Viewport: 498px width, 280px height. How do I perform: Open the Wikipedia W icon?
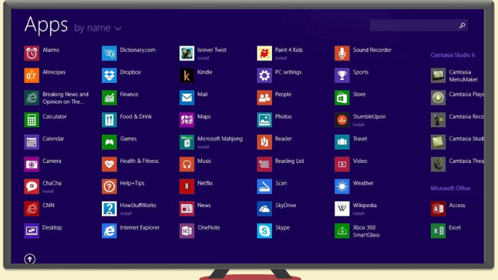tap(342, 209)
